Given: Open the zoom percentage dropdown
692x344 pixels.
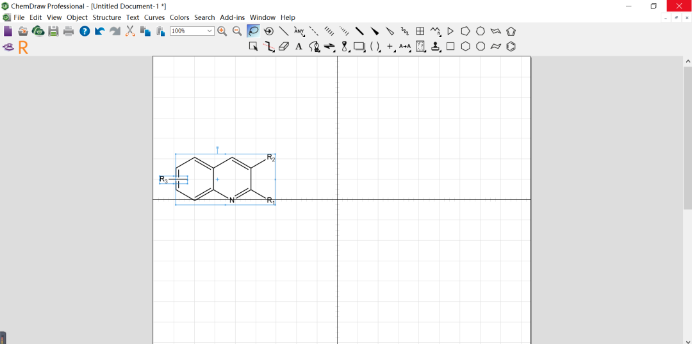Looking at the screenshot, I should (x=210, y=31).
